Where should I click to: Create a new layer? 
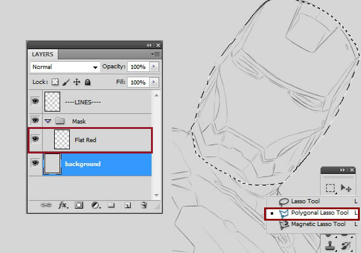coord(128,205)
